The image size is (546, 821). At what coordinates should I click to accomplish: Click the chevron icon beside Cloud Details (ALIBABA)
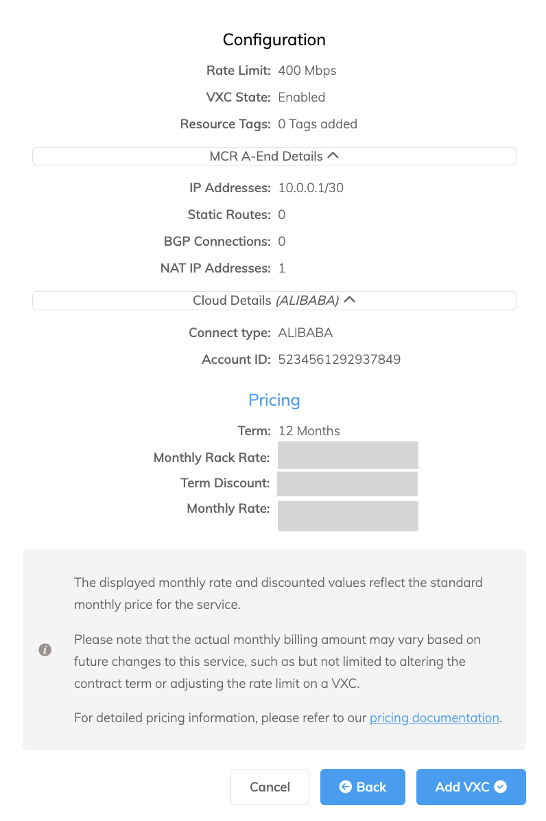point(350,299)
